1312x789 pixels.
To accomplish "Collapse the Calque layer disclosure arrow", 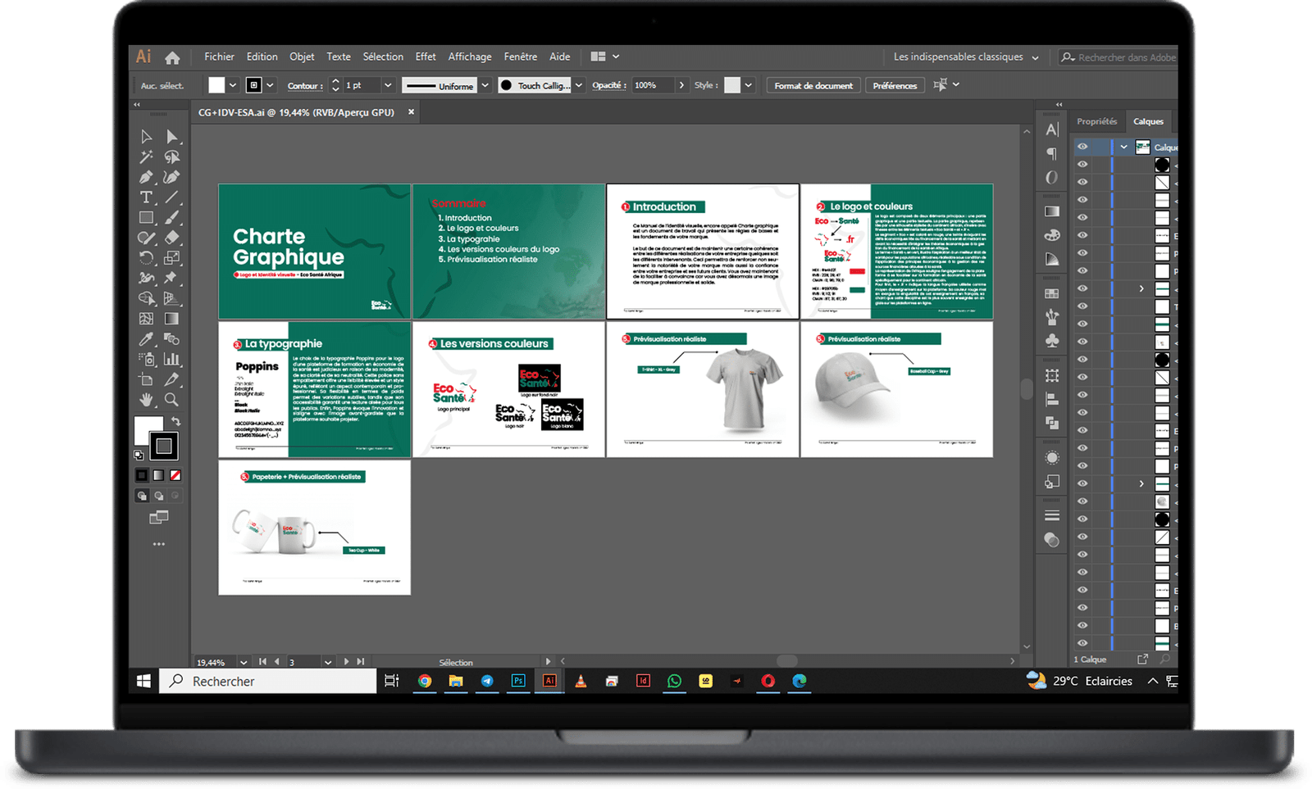I will click(1123, 147).
